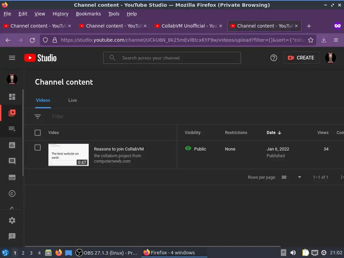The image size is (344, 258).
Task: Go to Dashboard in sidebar
Action: pos(12,97)
